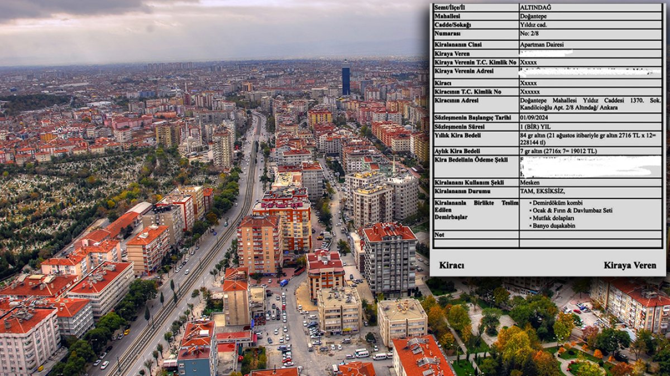Click the Mahallesi row showing Doğantepe
This screenshot has width=670, height=376.
coord(534,17)
